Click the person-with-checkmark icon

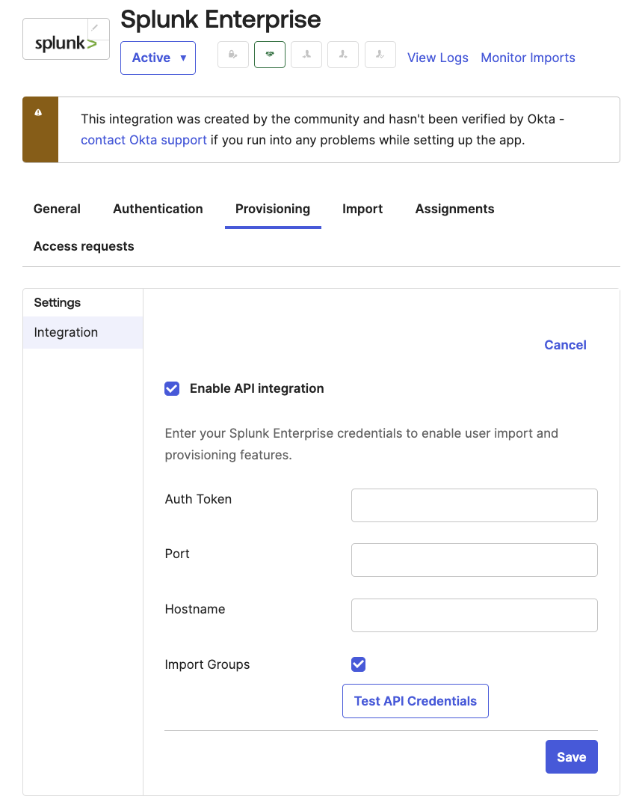pos(380,55)
